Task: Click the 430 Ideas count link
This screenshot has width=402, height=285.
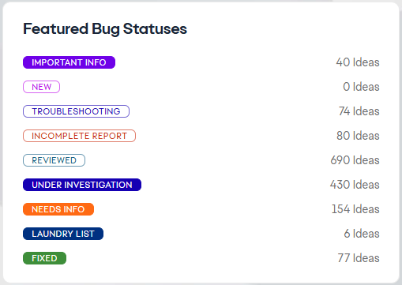Action: pos(355,185)
